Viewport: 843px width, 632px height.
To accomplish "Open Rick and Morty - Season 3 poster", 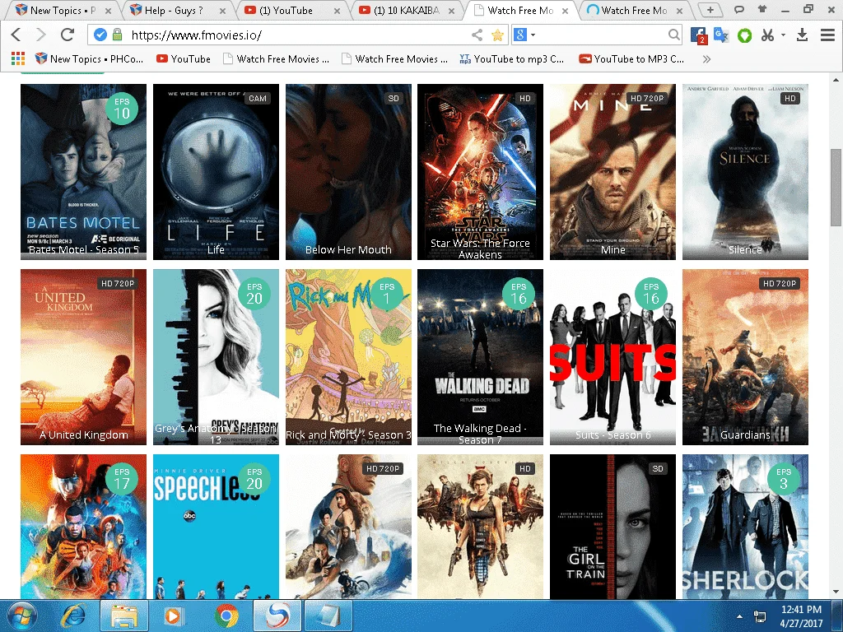I will pos(348,357).
